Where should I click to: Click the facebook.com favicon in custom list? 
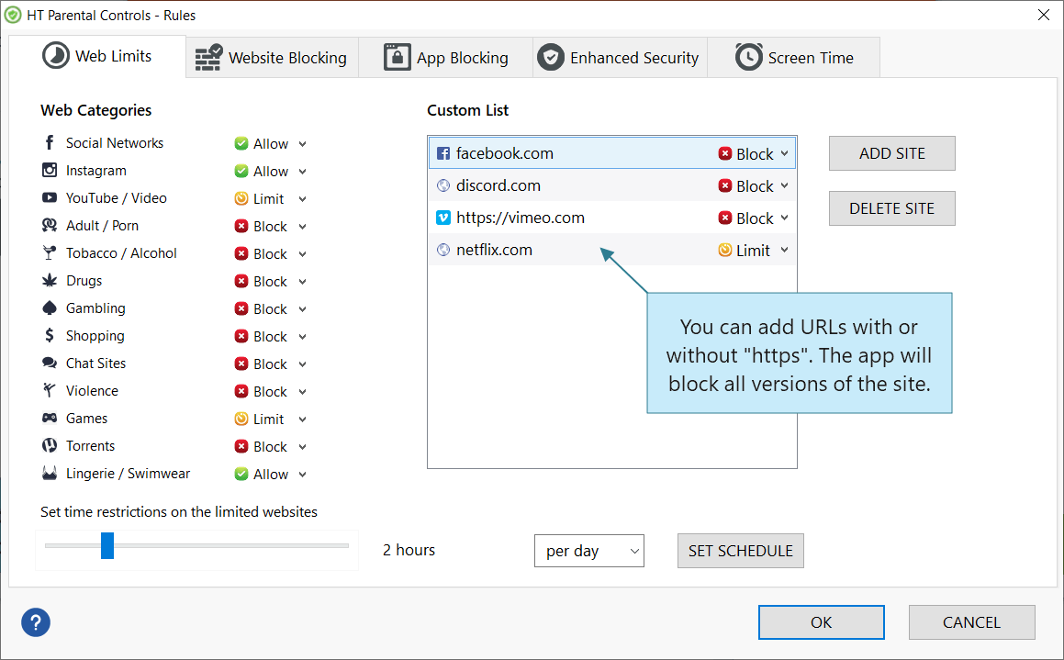(x=443, y=153)
